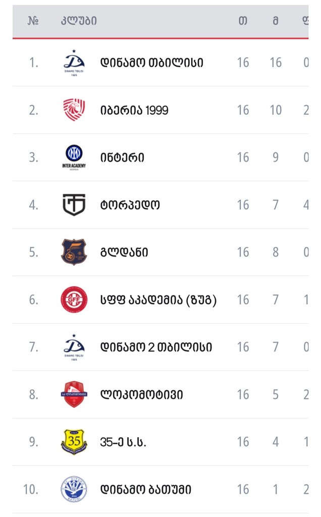Open team name იბერია 1999
This screenshot has width=321, height=517.
(134, 110)
